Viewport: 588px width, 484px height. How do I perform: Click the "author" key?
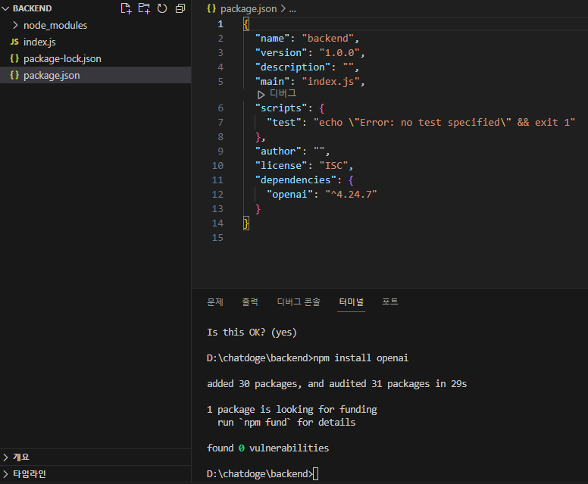click(278, 151)
